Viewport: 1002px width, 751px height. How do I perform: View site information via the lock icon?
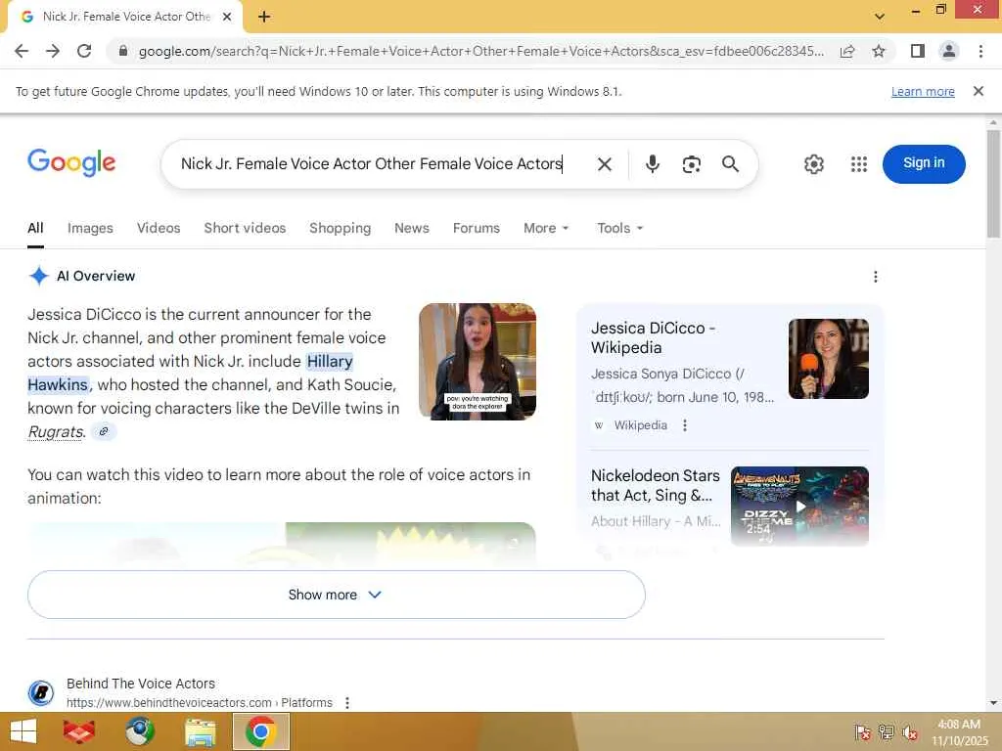(123, 51)
